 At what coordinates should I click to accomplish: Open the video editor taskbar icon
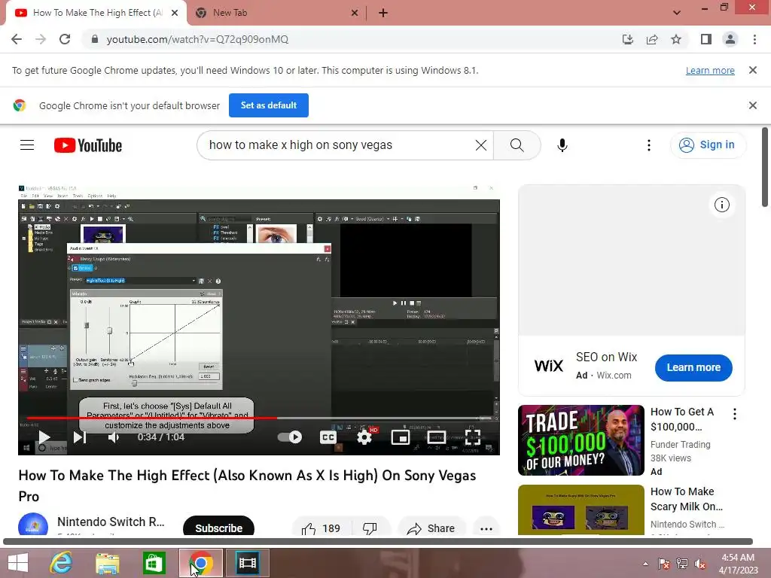247,563
